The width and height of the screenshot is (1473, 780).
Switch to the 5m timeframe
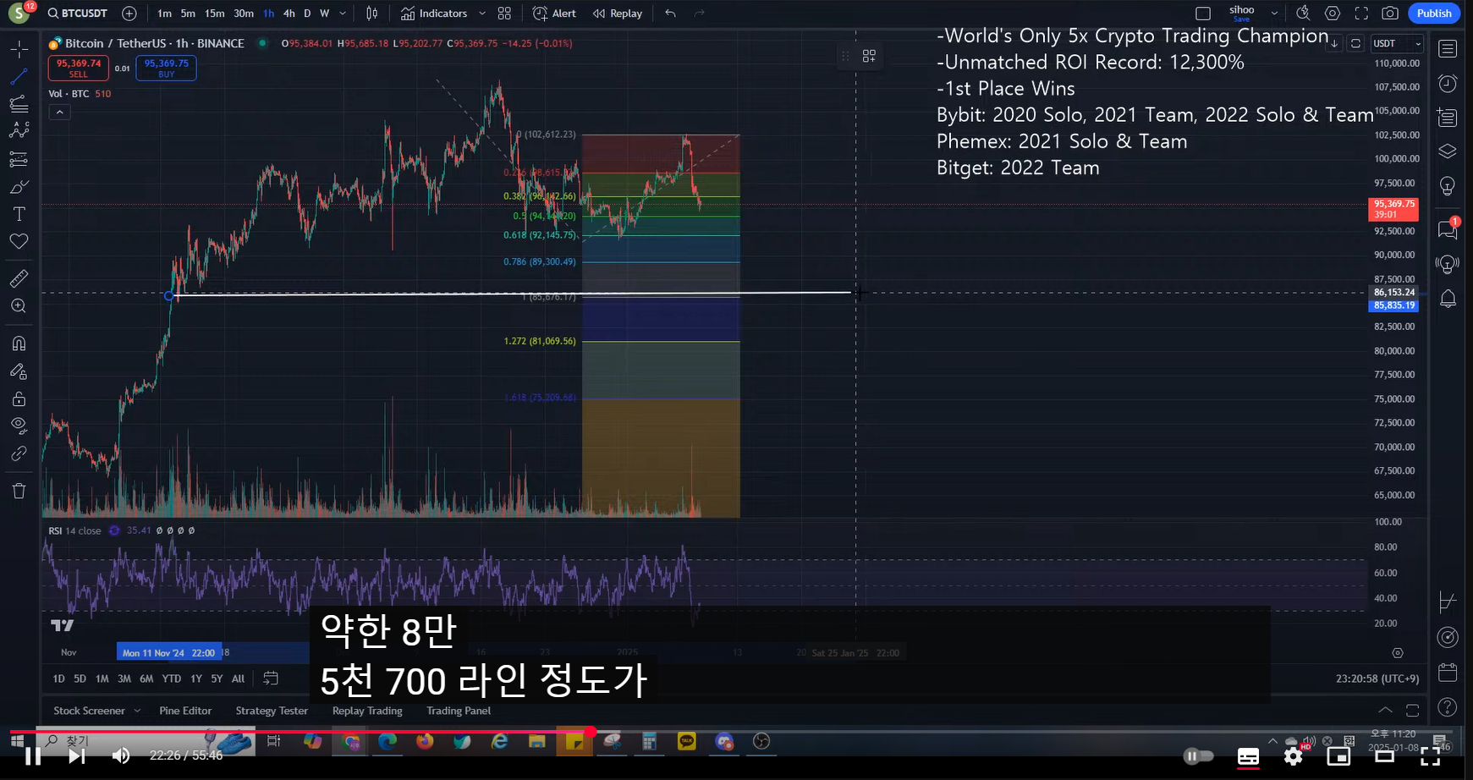click(188, 14)
